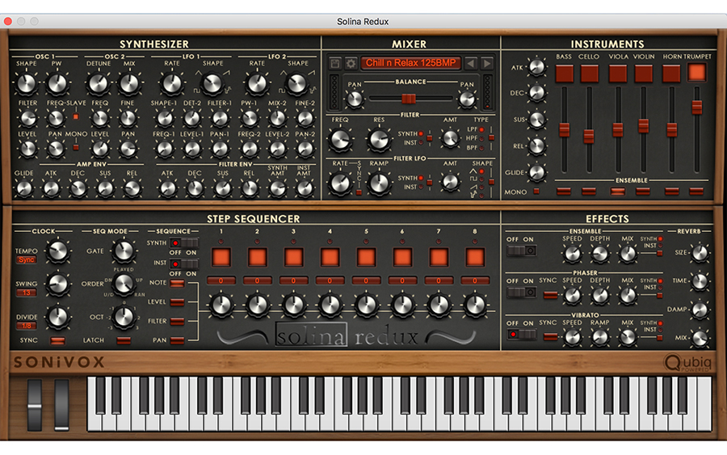Enable the MONO checkbox in Instruments
727x455 pixels.
click(536, 191)
